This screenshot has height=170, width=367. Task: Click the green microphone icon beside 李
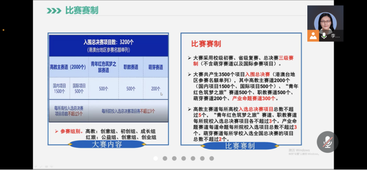(x=324, y=36)
